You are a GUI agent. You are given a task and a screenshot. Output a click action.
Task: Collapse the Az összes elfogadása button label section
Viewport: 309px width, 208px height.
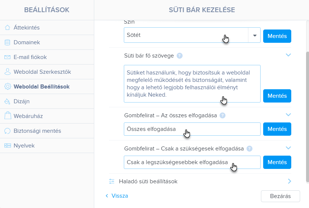tap(288, 115)
